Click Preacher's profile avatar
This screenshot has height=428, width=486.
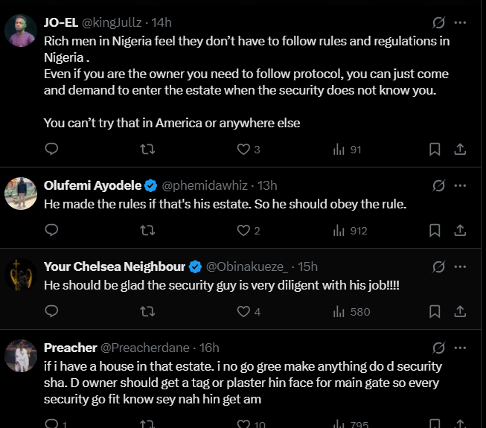(x=21, y=356)
